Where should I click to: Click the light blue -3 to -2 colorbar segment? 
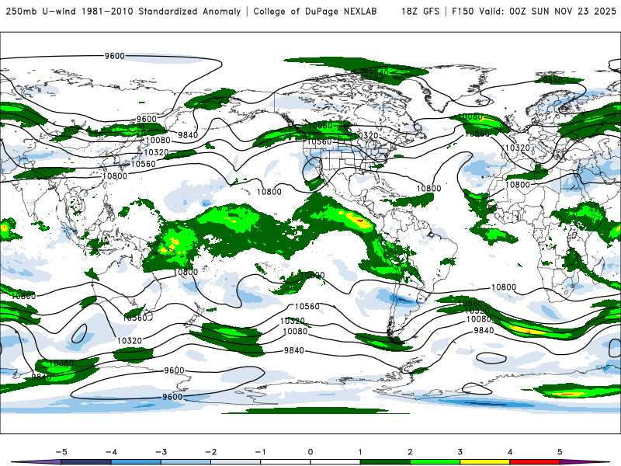186,462
